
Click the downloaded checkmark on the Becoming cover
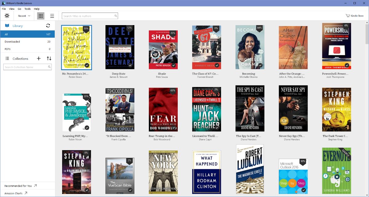260,65
